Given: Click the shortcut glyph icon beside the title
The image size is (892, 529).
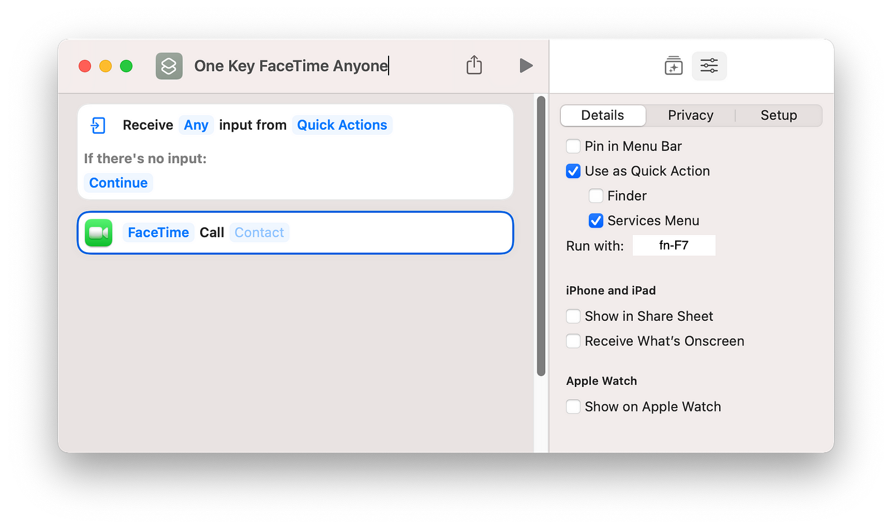Looking at the screenshot, I should pos(169,66).
